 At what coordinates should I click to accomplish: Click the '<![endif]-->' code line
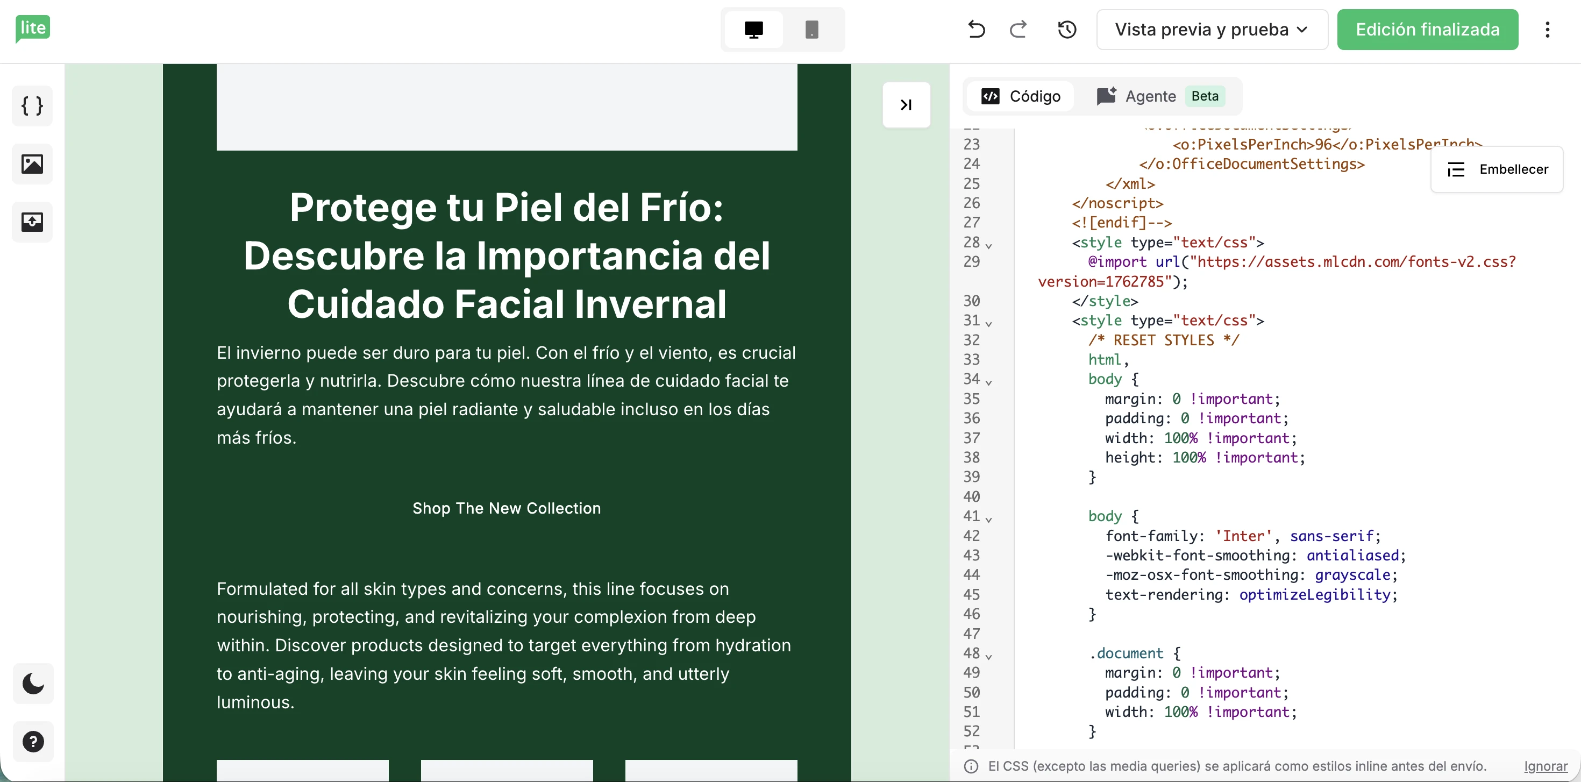(1122, 222)
